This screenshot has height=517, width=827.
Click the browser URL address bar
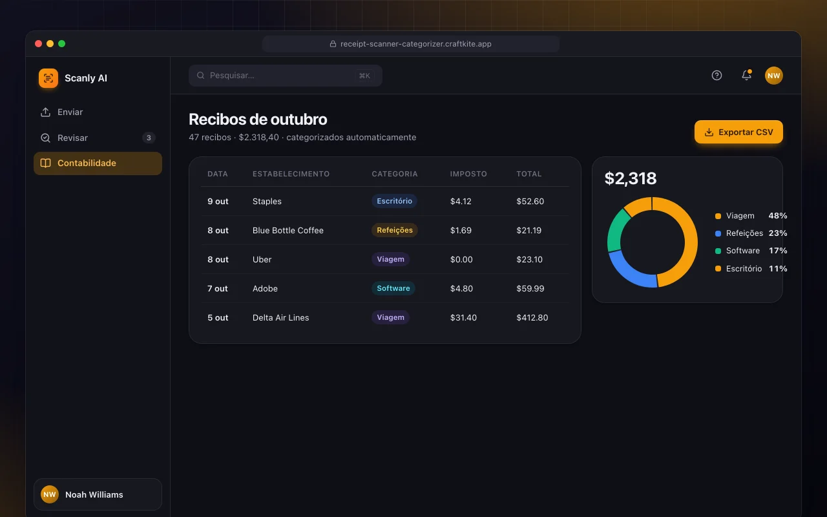tap(411, 44)
